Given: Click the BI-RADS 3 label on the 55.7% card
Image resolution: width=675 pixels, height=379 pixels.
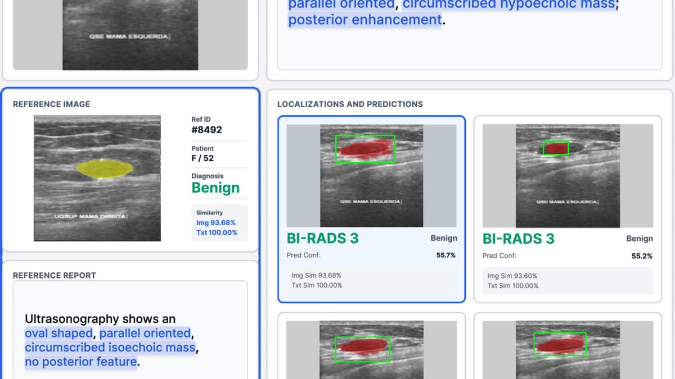Looking at the screenshot, I should point(322,238).
